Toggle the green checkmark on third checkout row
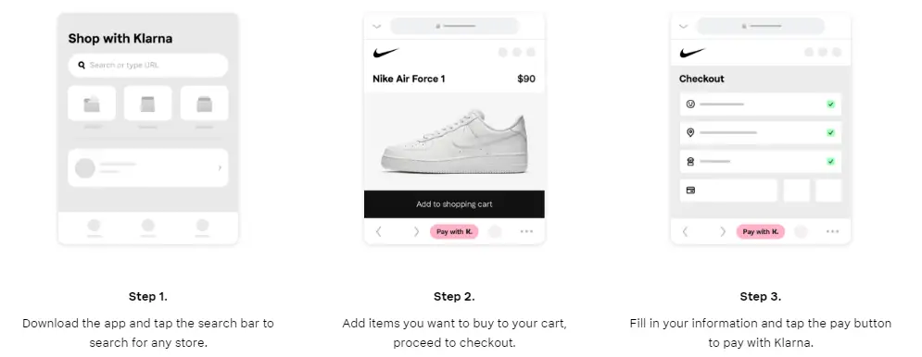Viewport: 922px width, 357px height. (830, 161)
